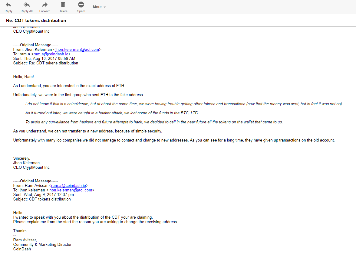Open the More dropdown menu
The image size is (356, 264).
pos(99,7)
